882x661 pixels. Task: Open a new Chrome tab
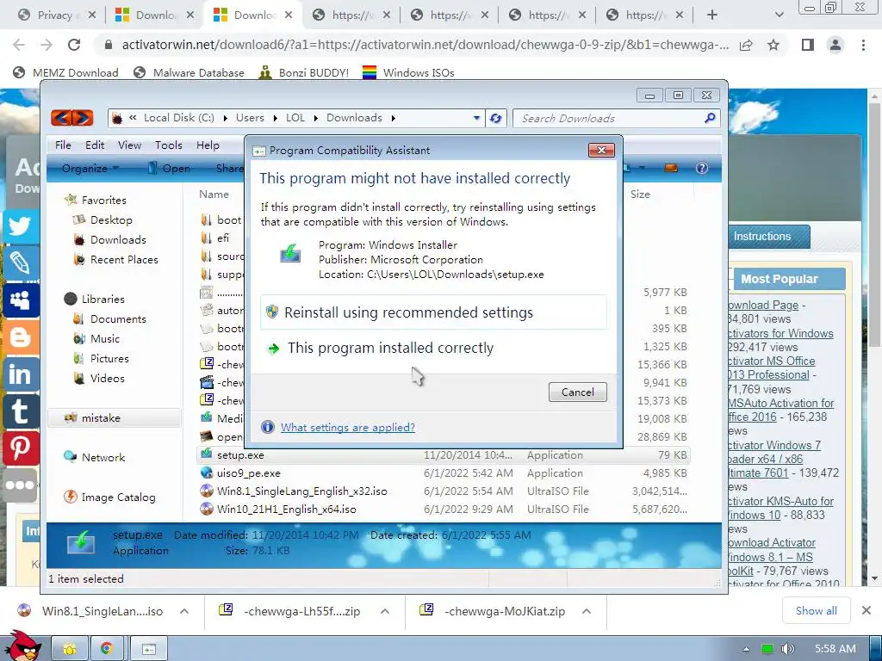[x=712, y=15]
